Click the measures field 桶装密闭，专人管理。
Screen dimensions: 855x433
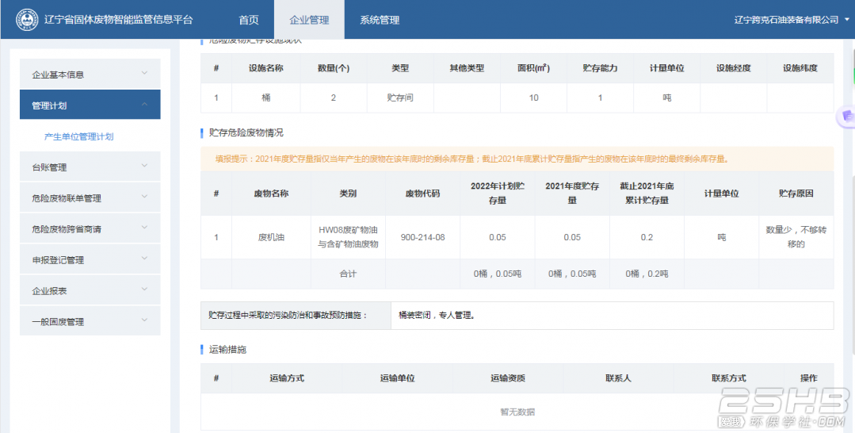coord(612,315)
